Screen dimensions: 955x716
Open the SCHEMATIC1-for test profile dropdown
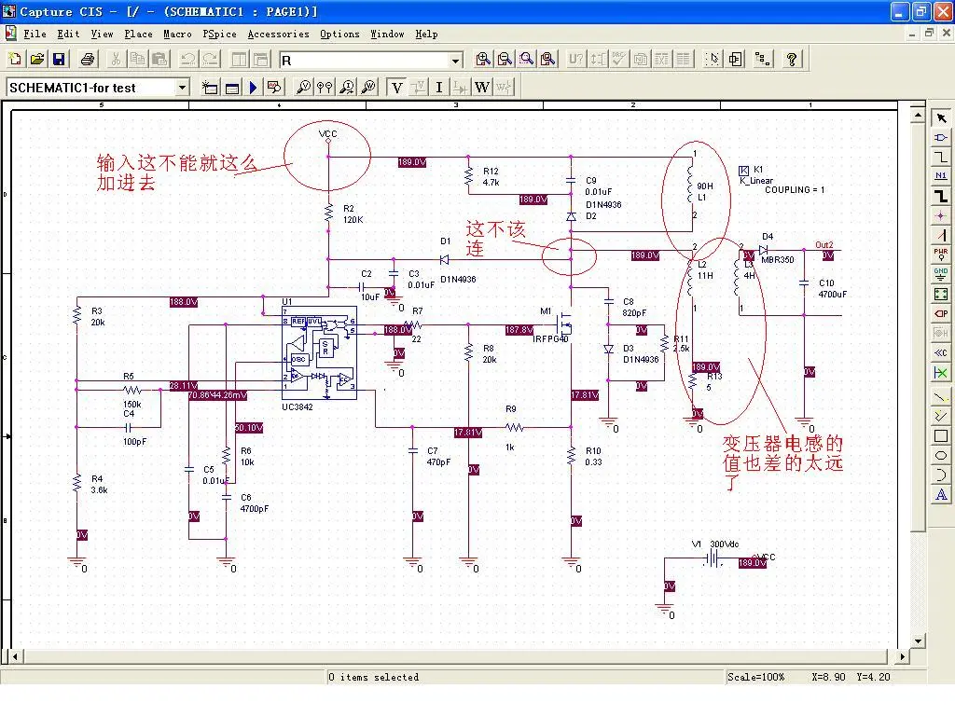182,88
